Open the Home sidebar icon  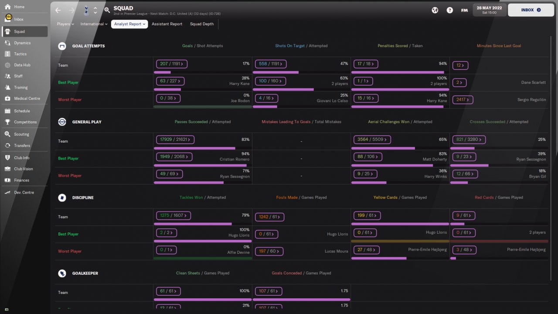click(7, 7)
